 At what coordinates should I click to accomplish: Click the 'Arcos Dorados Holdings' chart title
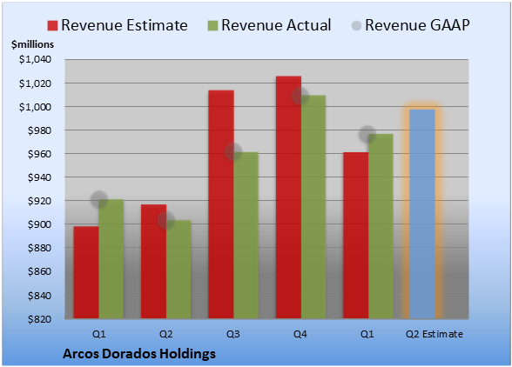coord(139,354)
